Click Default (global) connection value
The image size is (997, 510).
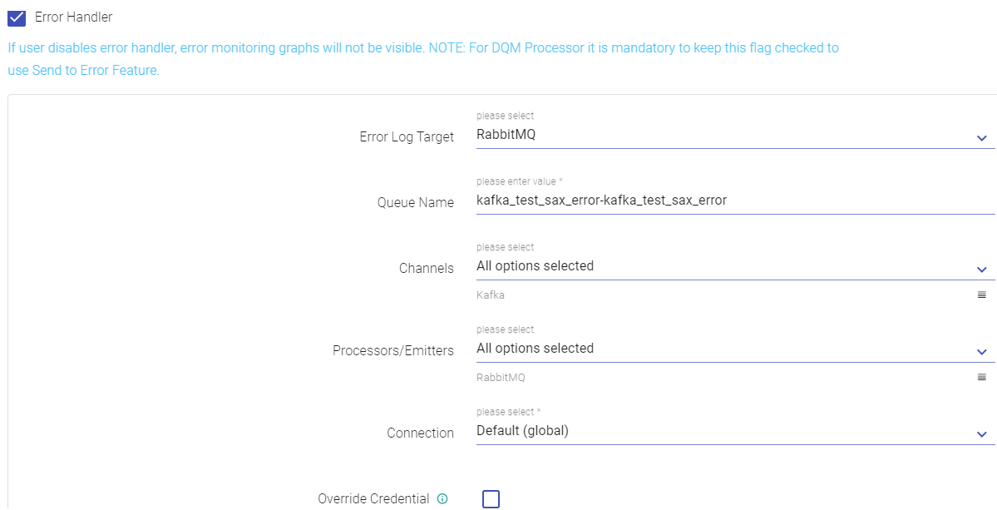(523, 431)
